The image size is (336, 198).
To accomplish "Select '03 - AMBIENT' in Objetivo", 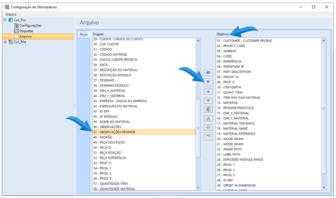I will (x=269, y=51).
